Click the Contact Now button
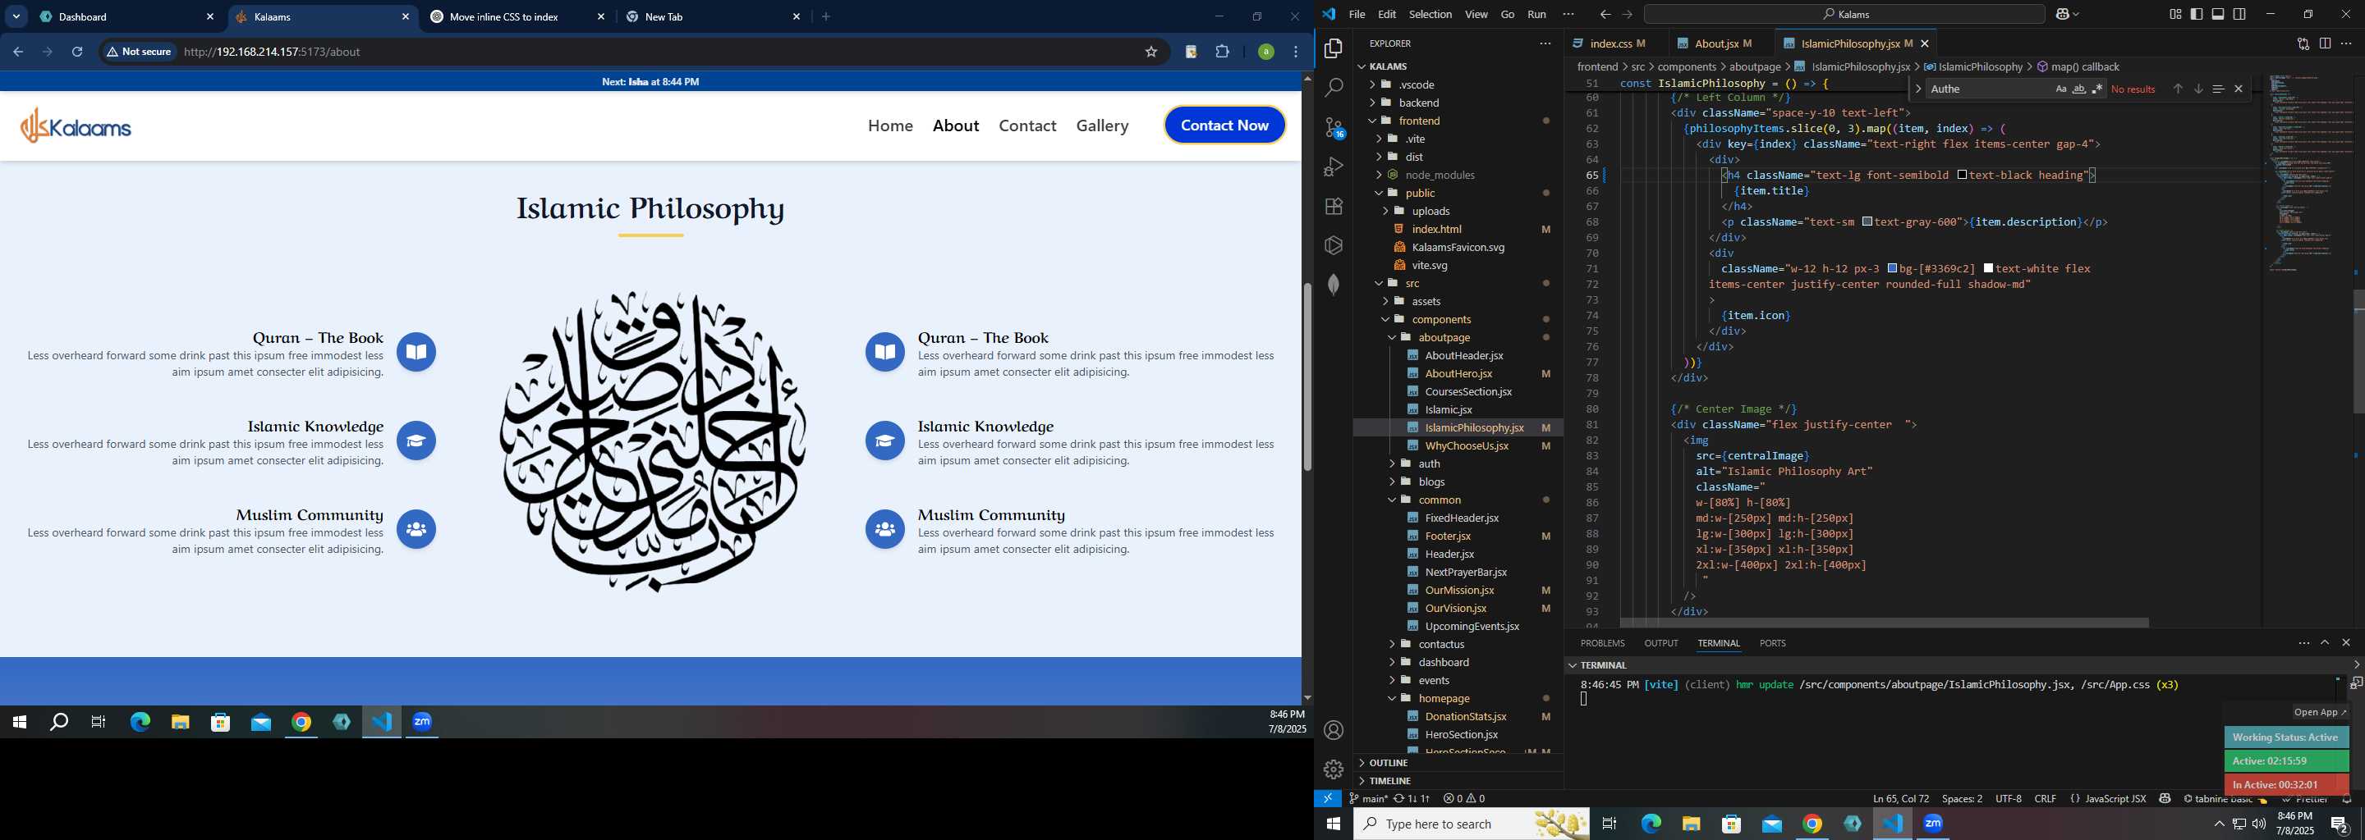Viewport: 2365px width, 840px height. 1224,126
